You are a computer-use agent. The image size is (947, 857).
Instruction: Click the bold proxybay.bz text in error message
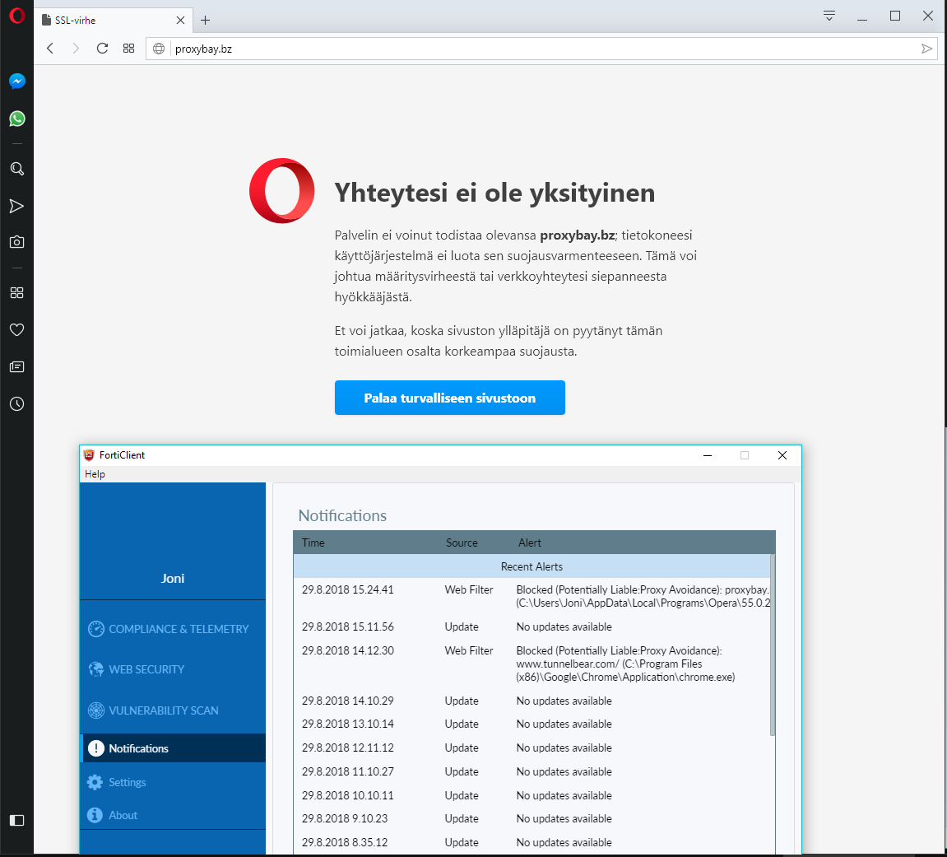point(578,235)
